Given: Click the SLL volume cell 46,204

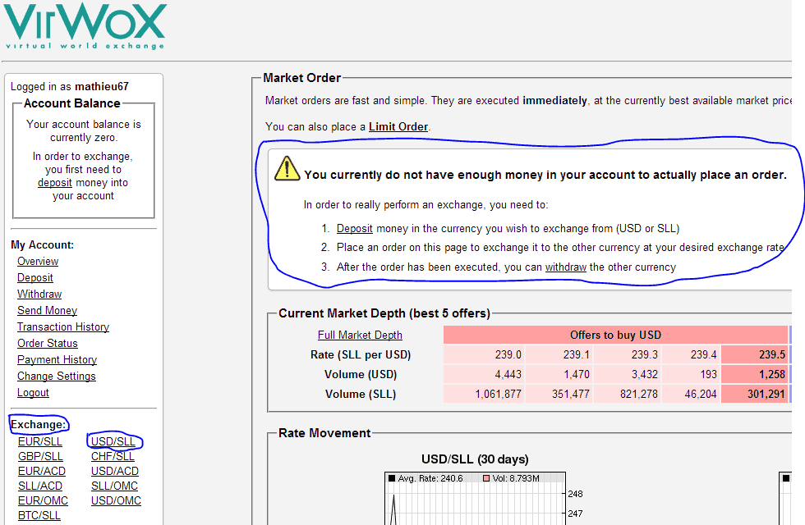Looking at the screenshot, I should coord(691,394).
